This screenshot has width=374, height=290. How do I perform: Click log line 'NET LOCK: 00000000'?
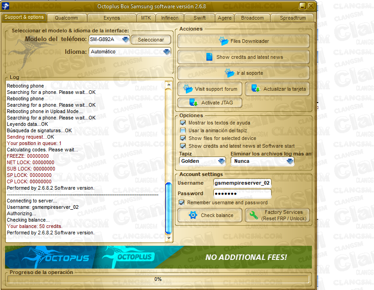tap(31, 162)
